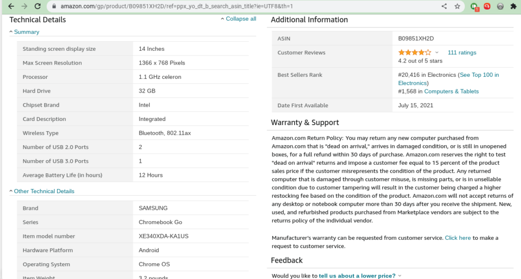Viewport: 521px width, 279px height.
Task: Click the '1.1 GHz celeron' processor value
Action: (x=160, y=77)
